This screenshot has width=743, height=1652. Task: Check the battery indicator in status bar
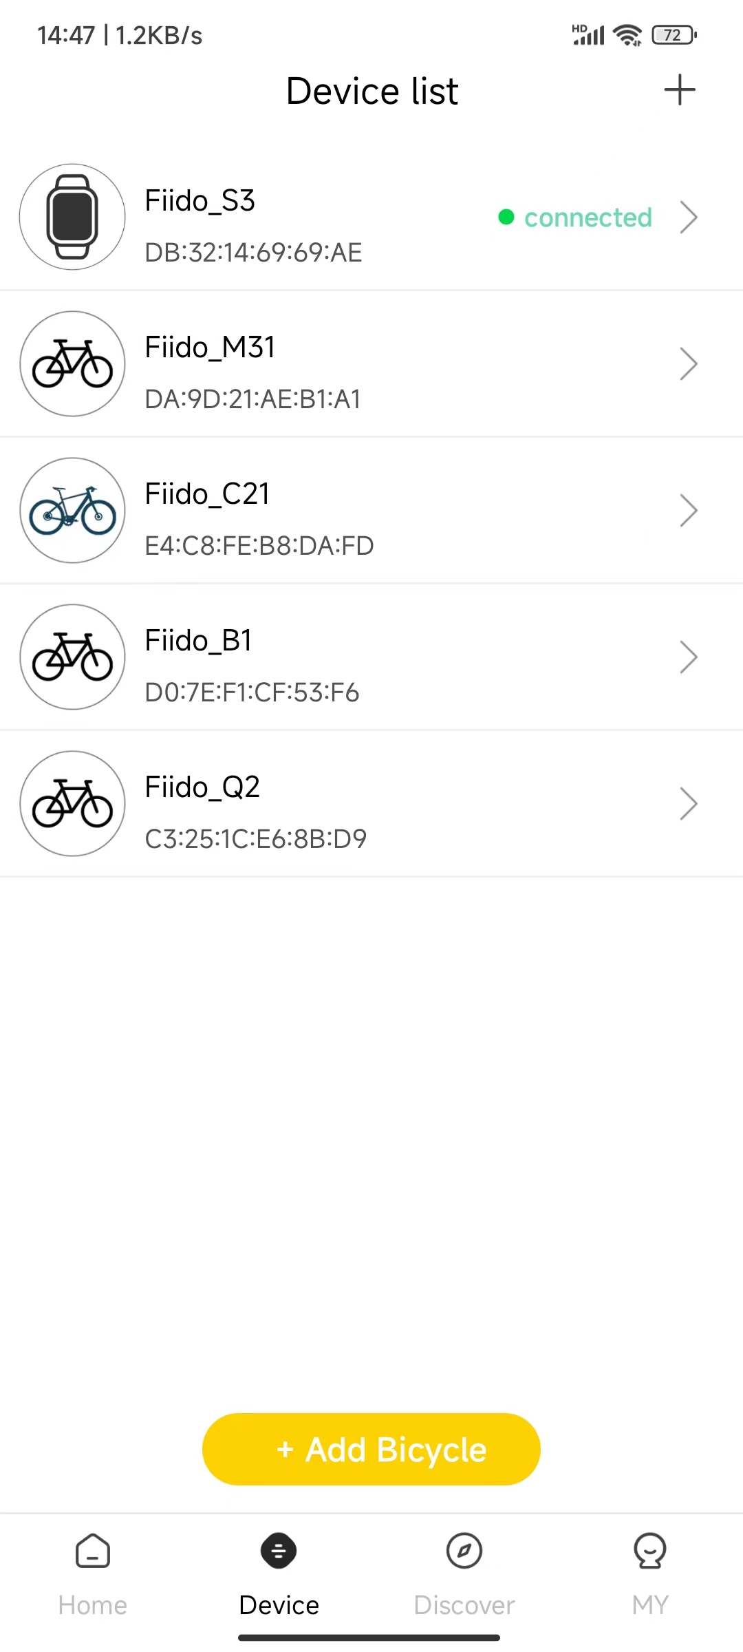coord(674,34)
